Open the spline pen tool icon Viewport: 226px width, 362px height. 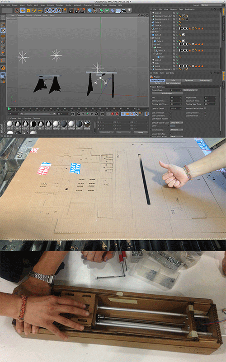point(95,10)
